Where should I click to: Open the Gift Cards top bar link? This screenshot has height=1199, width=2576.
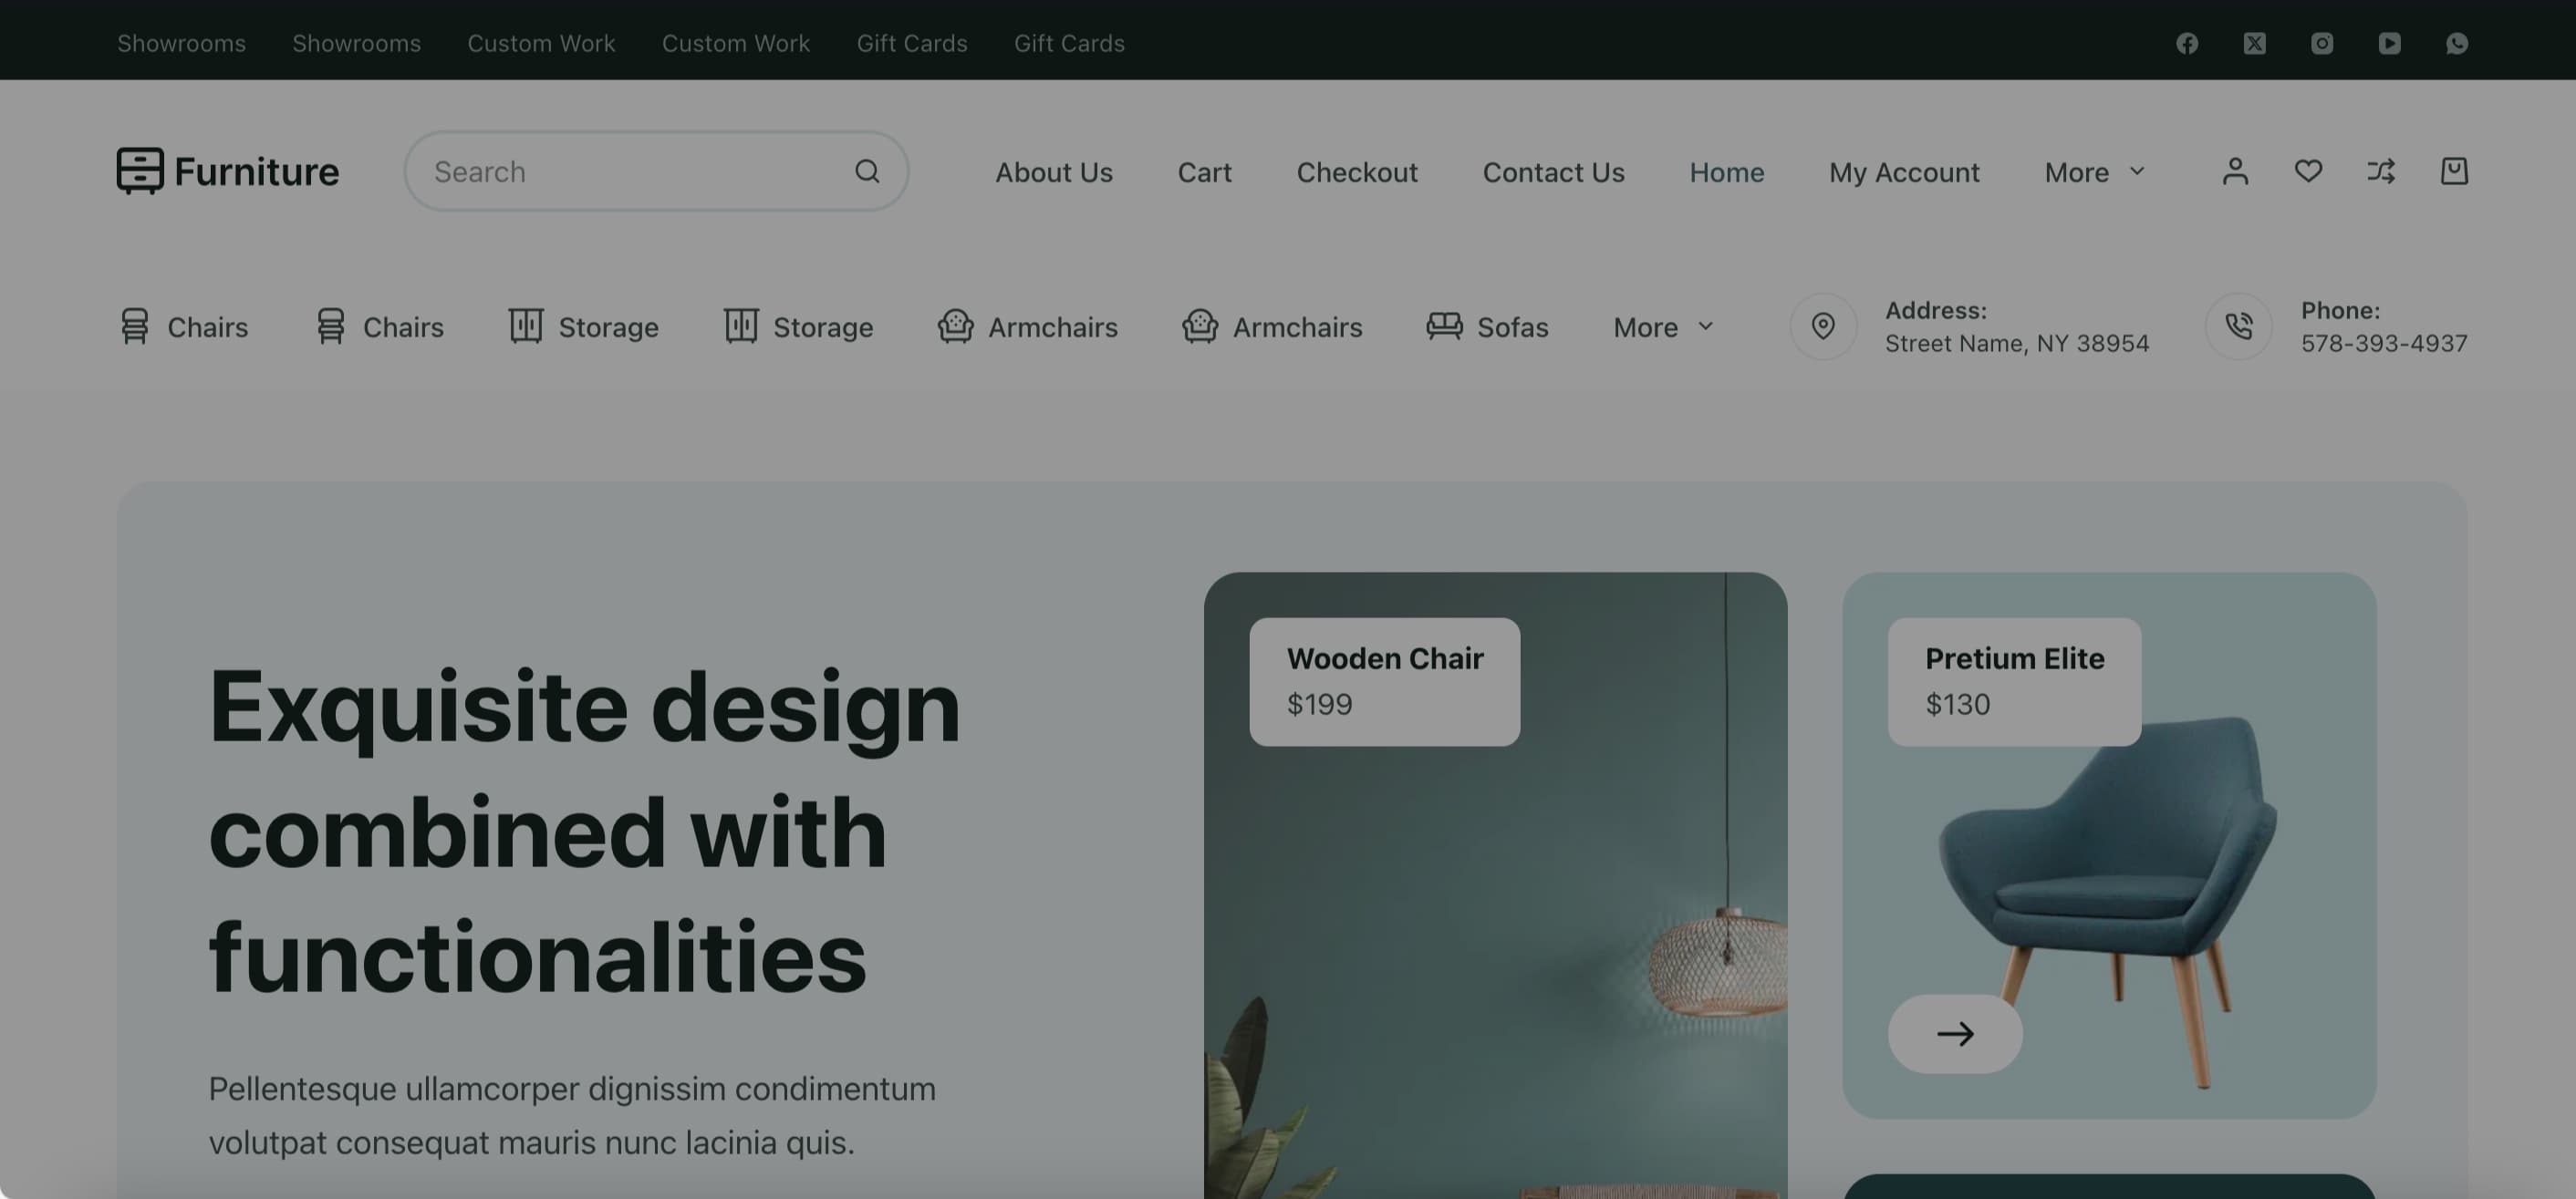tap(911, 43)
